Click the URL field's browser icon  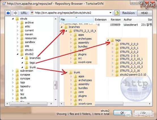tap(32, 13)
